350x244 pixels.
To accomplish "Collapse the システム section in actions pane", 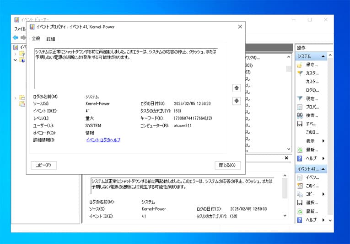I will pos(323,57).
